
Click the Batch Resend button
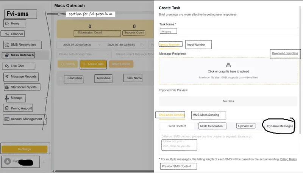(121, 64)
